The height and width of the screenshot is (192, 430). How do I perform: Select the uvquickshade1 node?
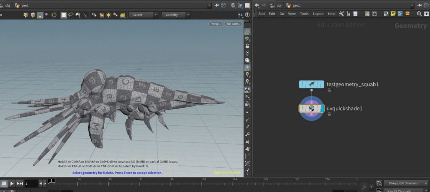pos(311,109)
